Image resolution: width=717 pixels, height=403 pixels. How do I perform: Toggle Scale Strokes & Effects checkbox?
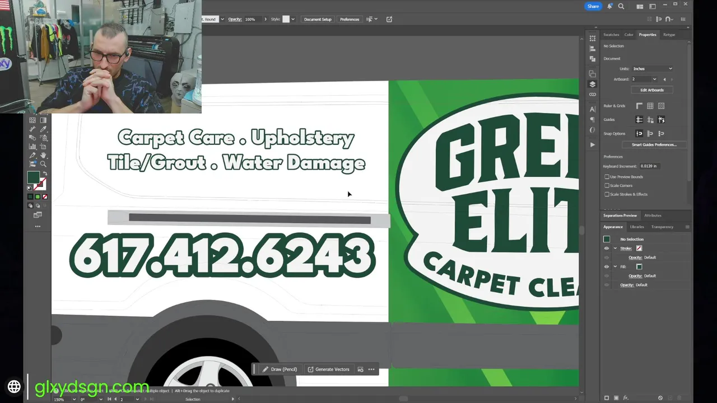pos(607,194)
